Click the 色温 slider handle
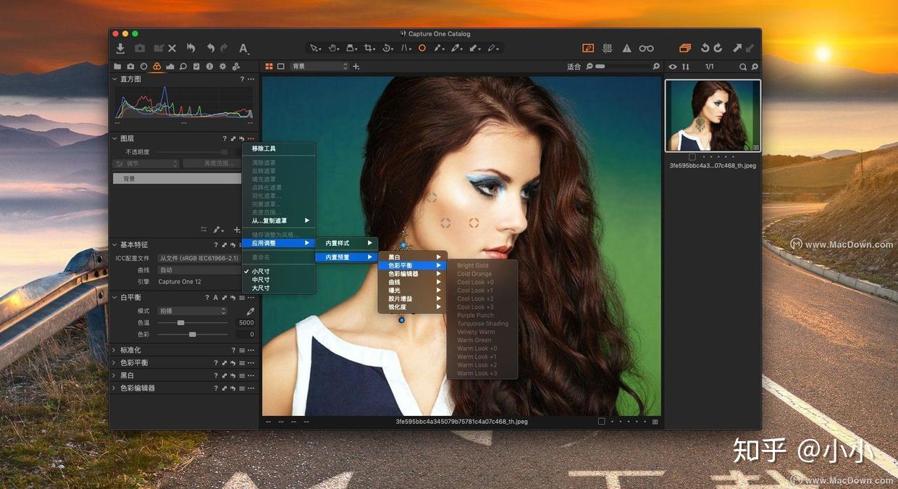The width and height of the screenshot is (898, 489). pyautogui.click(x=181, y=322)
